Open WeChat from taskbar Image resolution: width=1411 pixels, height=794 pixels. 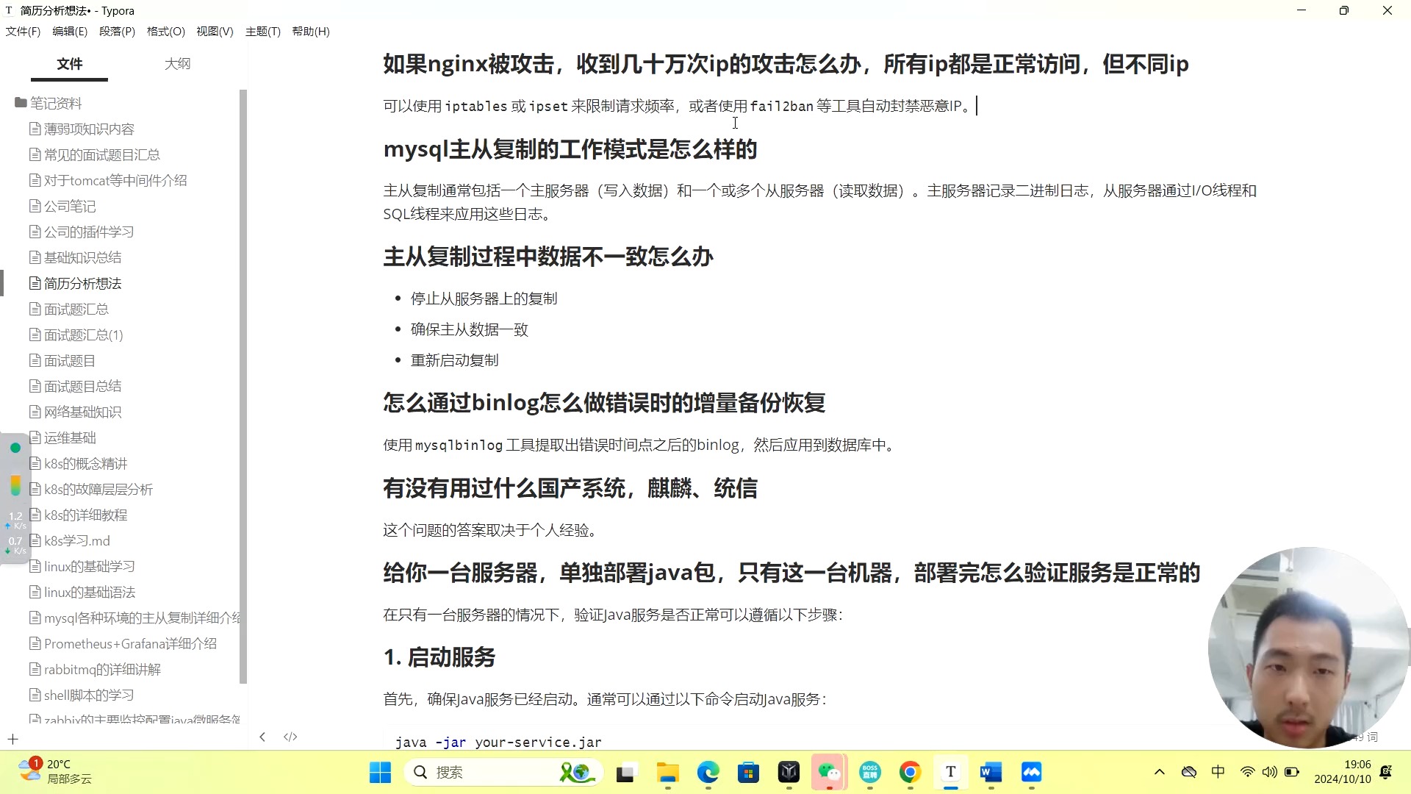830,773
